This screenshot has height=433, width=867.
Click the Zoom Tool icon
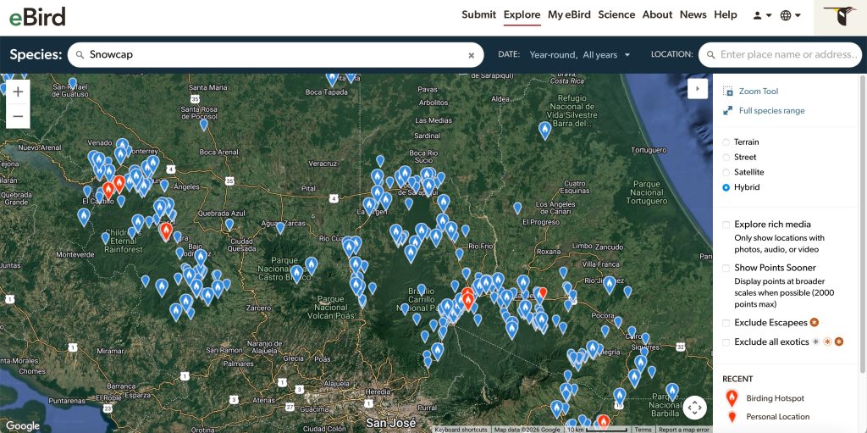[727, 92]
